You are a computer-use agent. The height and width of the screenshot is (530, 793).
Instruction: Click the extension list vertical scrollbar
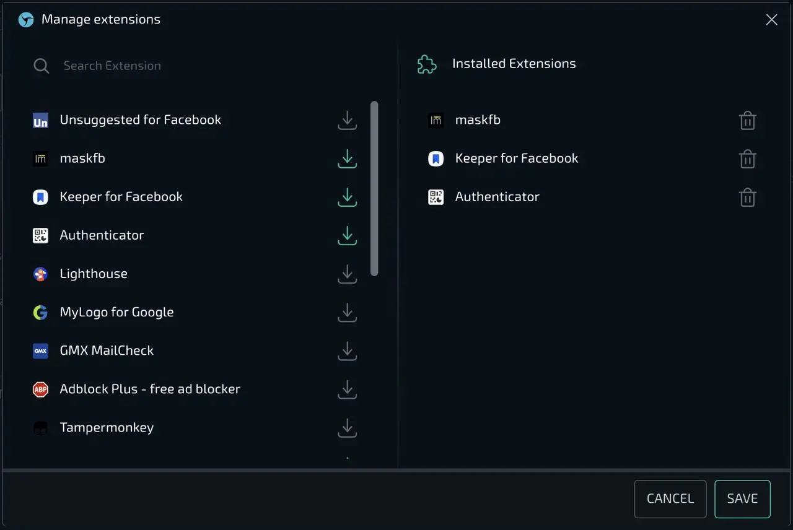tap(374, 188)
